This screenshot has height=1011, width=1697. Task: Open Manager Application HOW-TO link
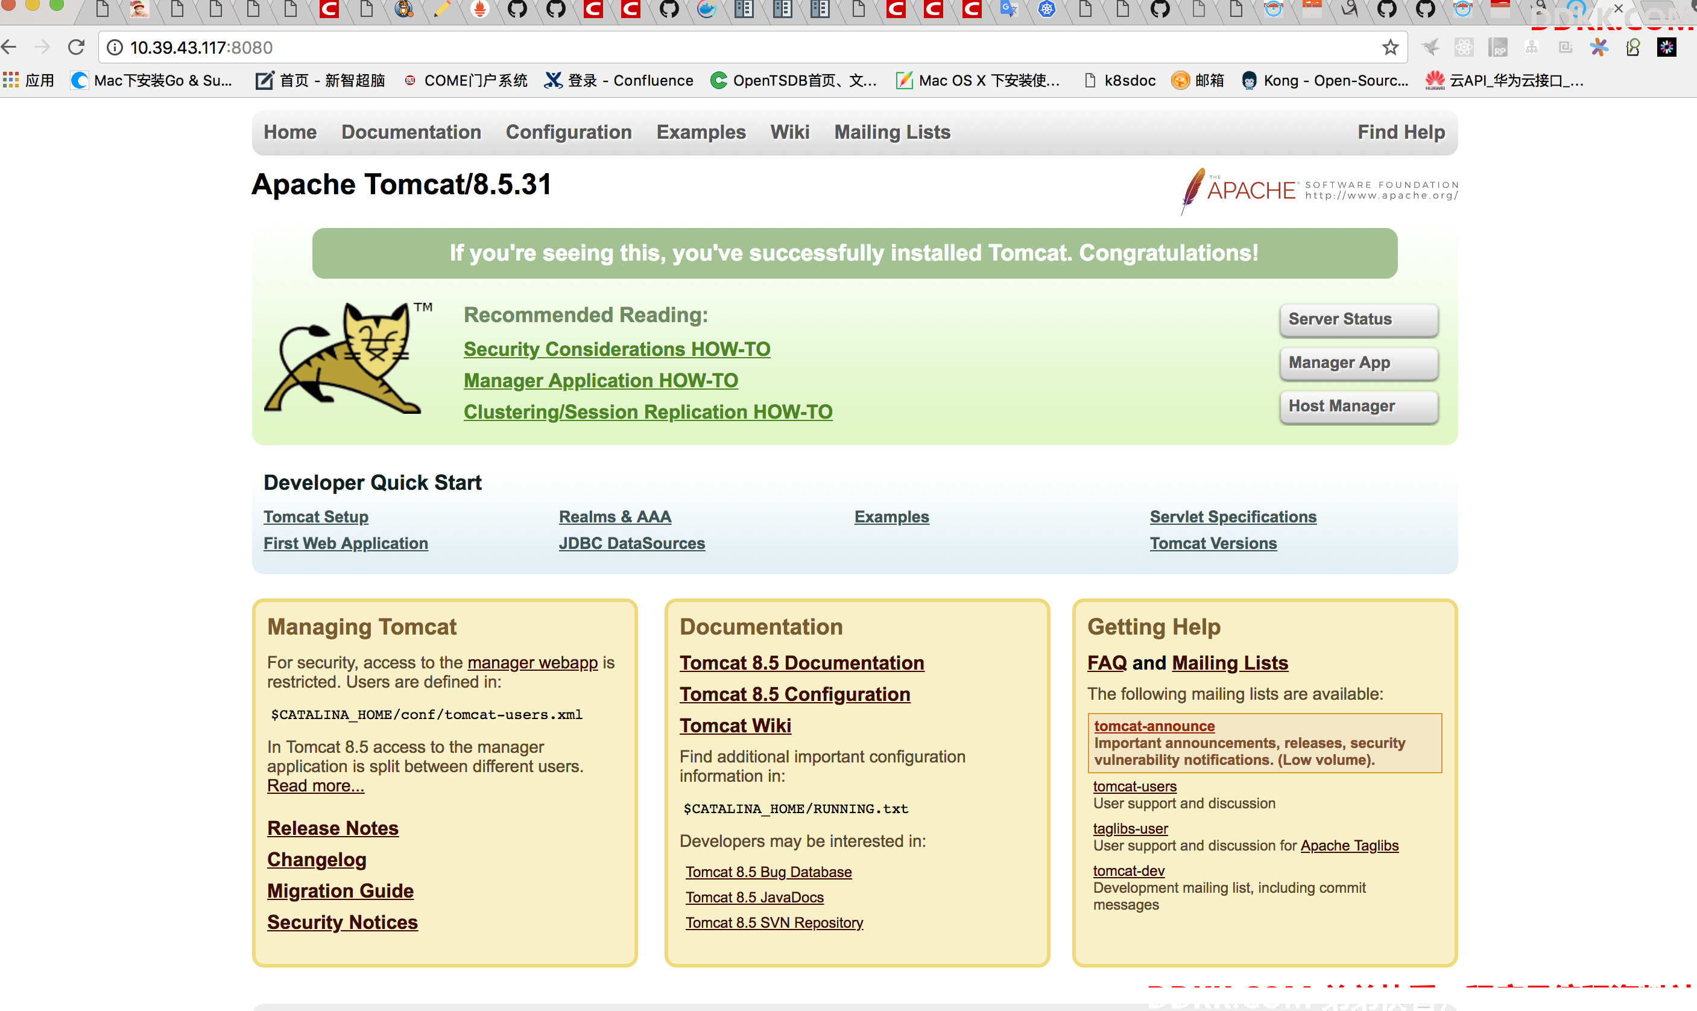601,380
